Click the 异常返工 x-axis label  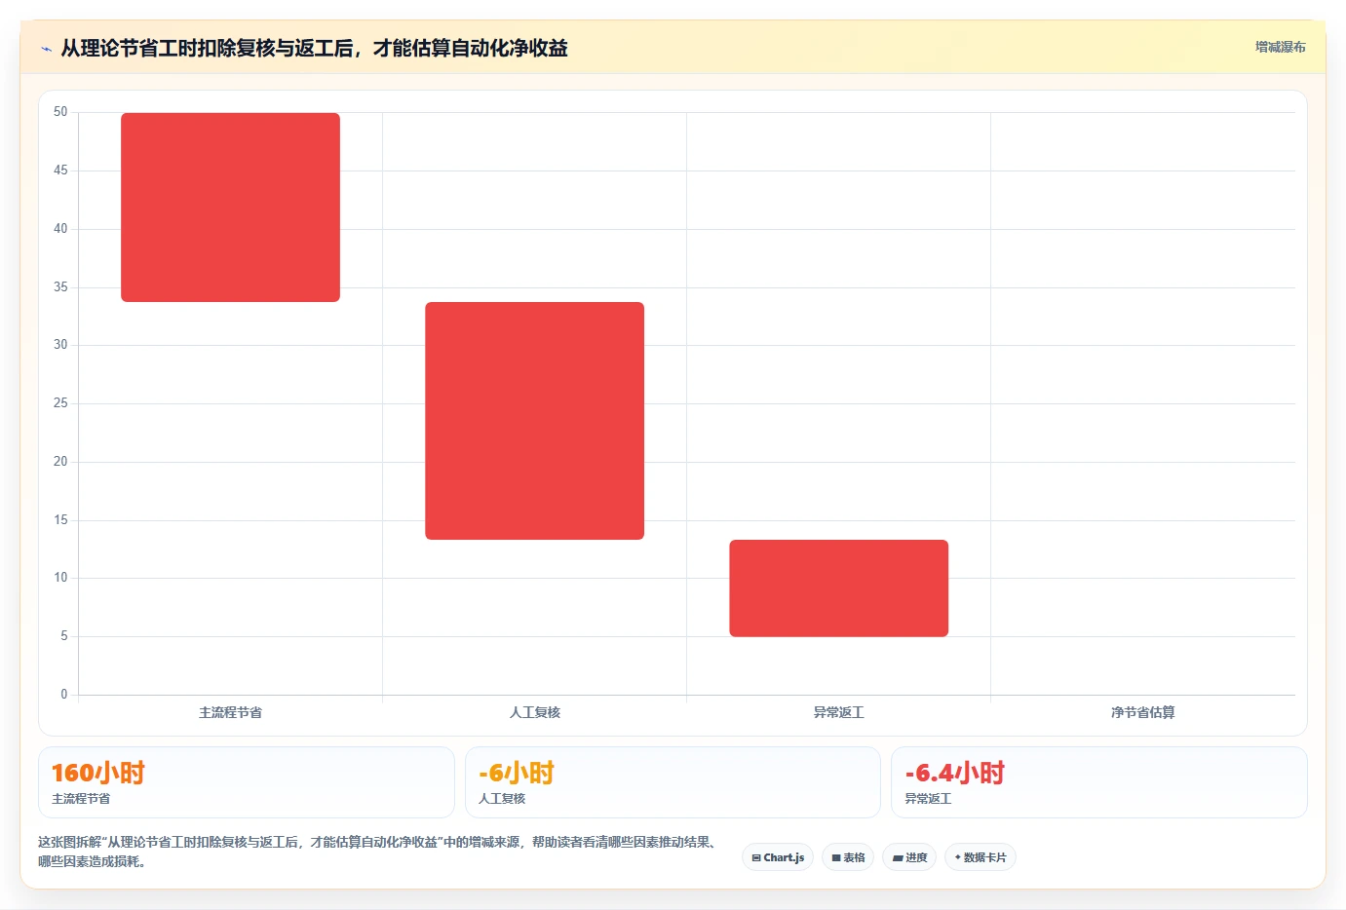coord(838,712)
